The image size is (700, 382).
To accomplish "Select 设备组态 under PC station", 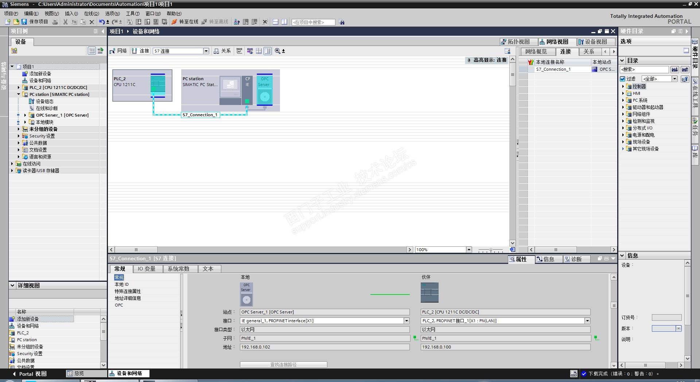I will pyautogui.click(x=44, y=101).
